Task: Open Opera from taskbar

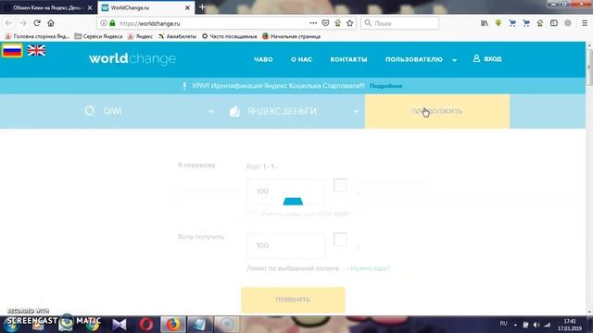Action: pos(146,325)
